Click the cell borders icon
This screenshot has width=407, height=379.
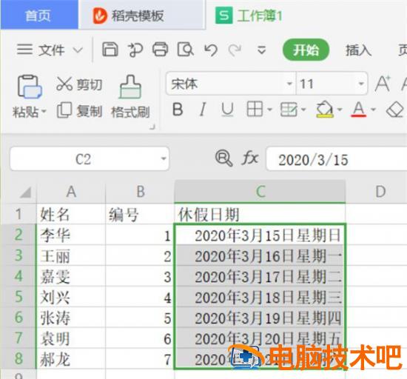click(255, 109)
